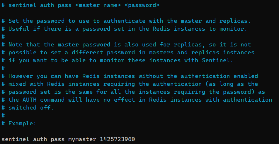
Task: Click the word replicas. ending the line
Action: 235,21
